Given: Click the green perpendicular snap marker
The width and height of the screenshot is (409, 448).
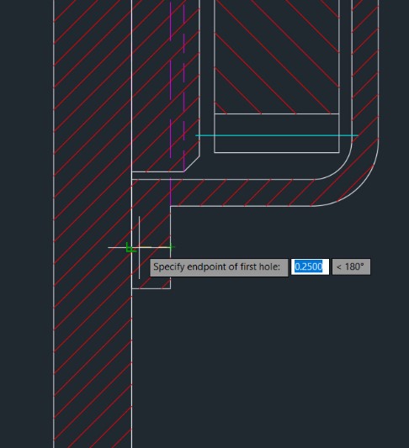Looking at the screenshot, I should 130,248.
